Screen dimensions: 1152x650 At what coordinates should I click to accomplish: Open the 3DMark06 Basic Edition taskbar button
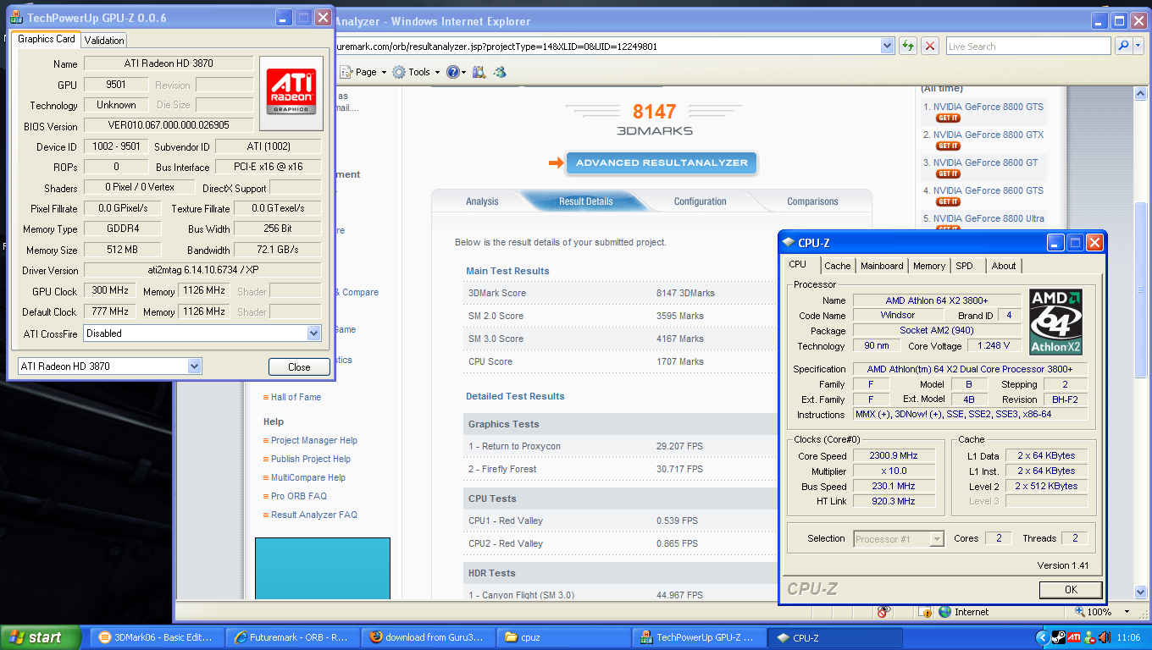coord(156,638)
